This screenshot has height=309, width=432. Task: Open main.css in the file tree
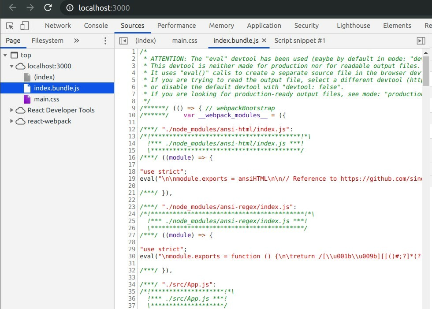coord(47,99)
